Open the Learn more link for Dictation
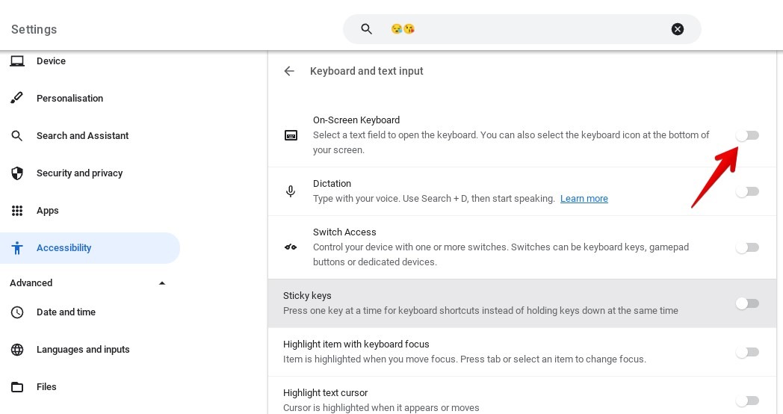Image resolution: width=783 pixels, height=414 pixels. click(584, 199)
